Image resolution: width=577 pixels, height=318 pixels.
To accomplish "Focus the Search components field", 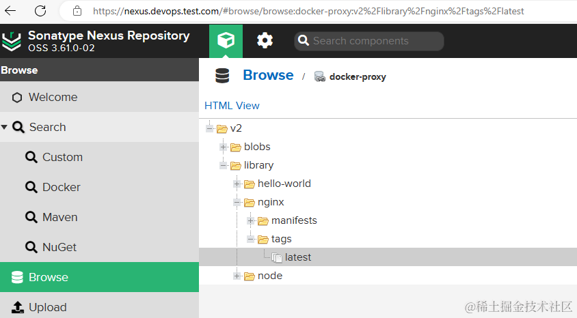I will point(368,41).
